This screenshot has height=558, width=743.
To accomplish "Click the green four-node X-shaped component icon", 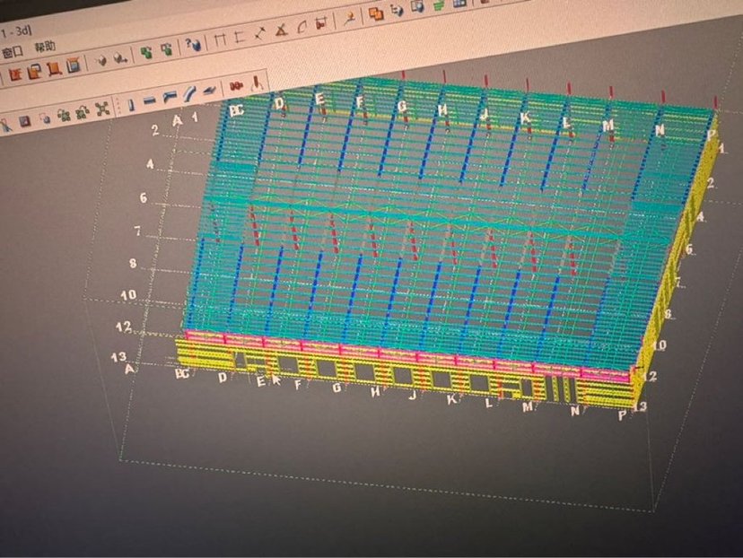I will point(102,109).
